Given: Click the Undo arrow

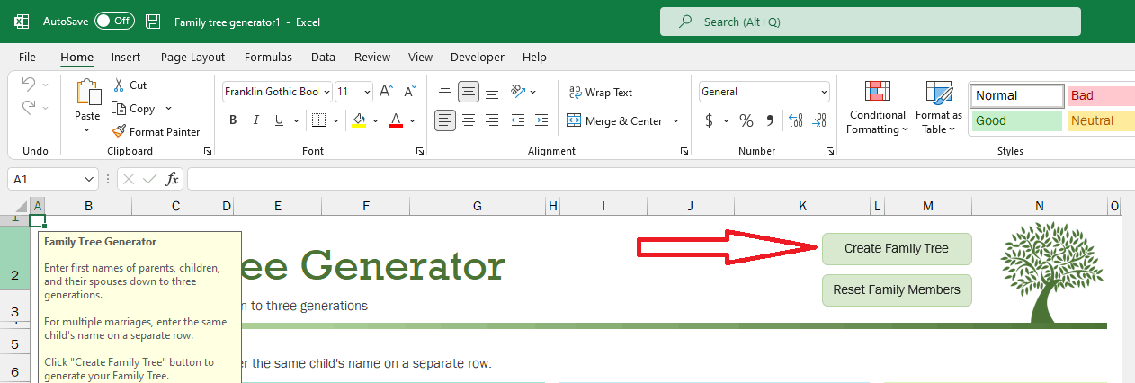Looking at the screenshot, I should point(28,85).
